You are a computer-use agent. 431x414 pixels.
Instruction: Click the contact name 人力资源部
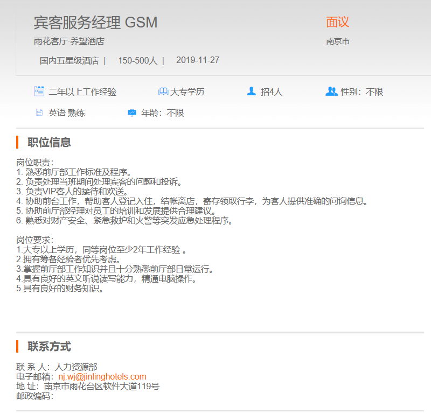[76, 367]
